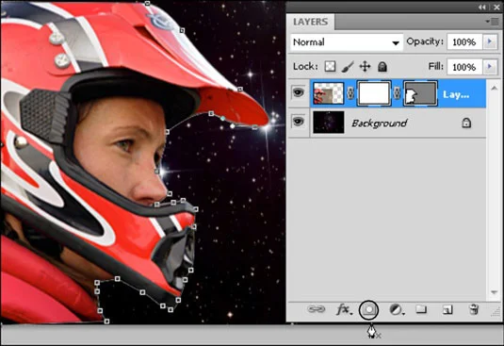Hide the Background layer
This screenshot has height=346, width=504.
[299, 122]
